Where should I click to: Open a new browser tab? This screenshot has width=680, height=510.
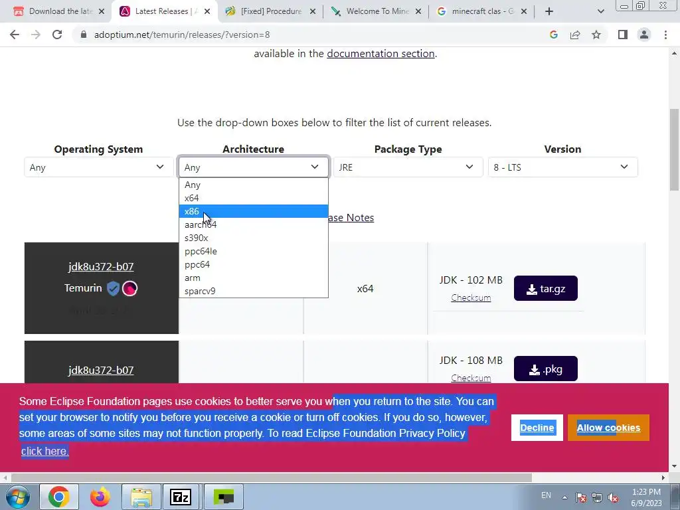549,11
